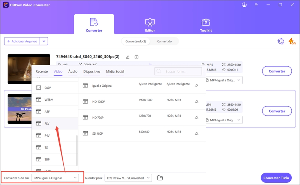Choose the HD 720P preset

[x=142, y=117]
